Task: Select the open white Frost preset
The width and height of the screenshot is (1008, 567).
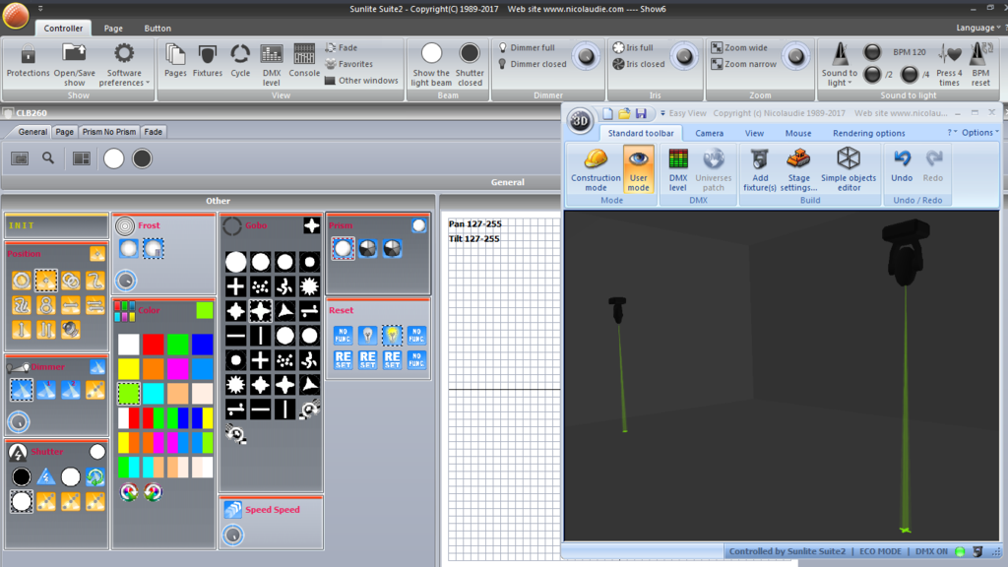Action: point(129,248)
